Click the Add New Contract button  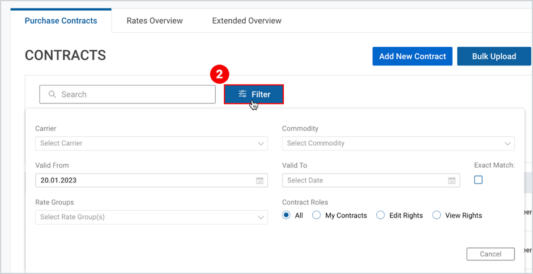coord(412,56)
